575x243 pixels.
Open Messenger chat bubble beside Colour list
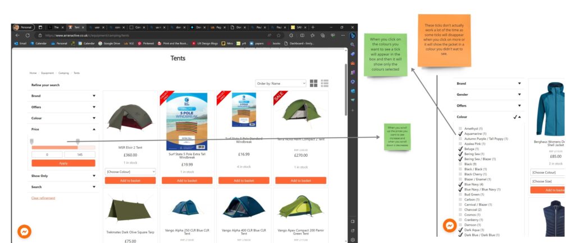click(x=450, y=226)
